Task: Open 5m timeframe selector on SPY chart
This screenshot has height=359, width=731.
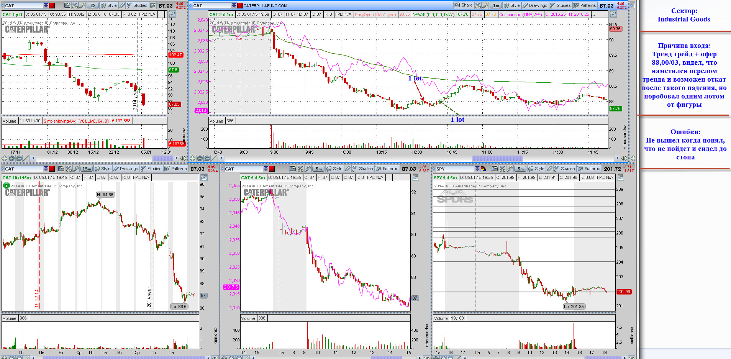Action: point(520,169)
